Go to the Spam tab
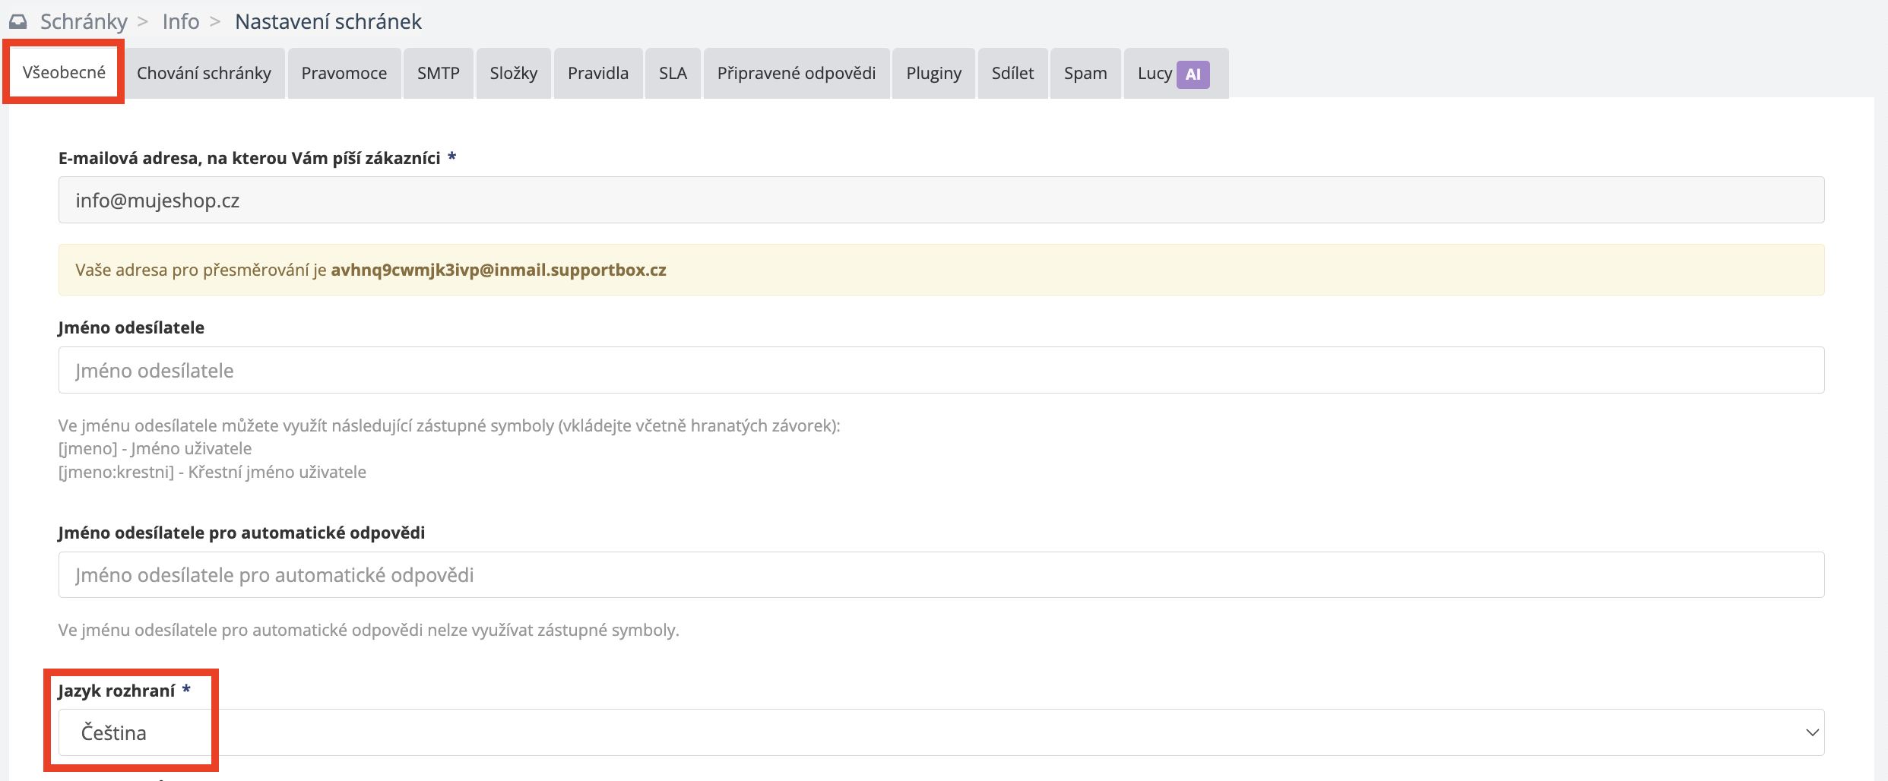This screenshot has height=781, width=1888. (x=1085, y=74)
